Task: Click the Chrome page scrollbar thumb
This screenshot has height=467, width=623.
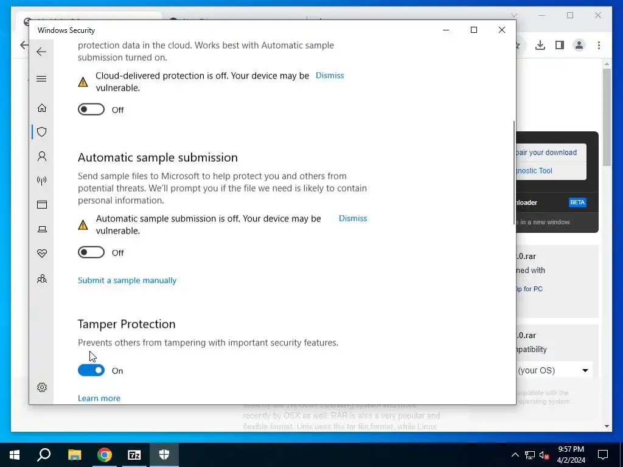Action: (607, 117)
